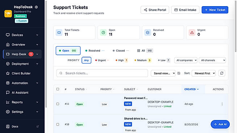237x133 pixels.
Task: Switch to the Closed tickets tab
Action: pyautogui.click(x=121, y=51)
